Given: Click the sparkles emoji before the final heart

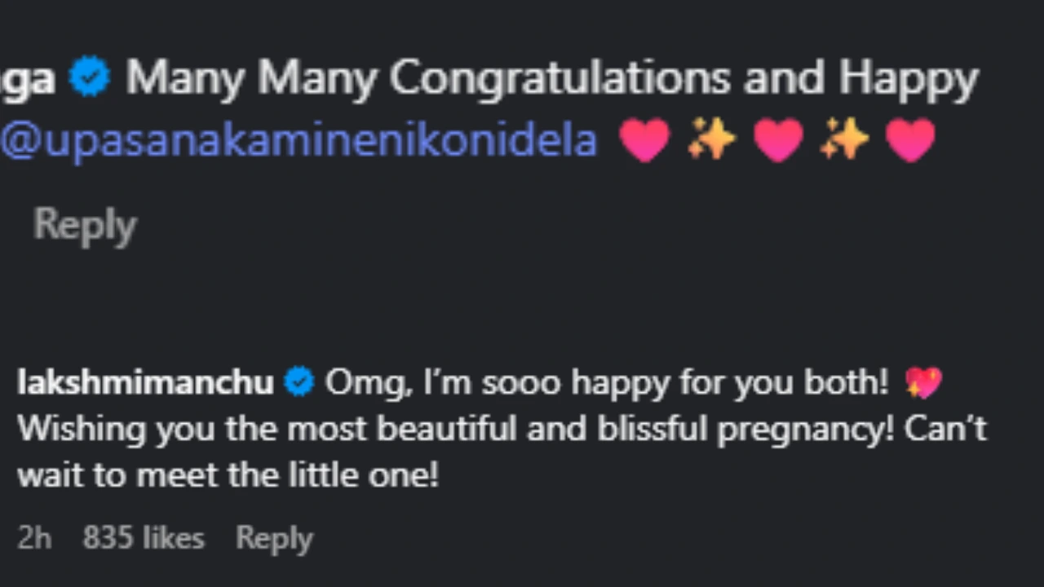Looking at the screenshot, I should 844,140.
